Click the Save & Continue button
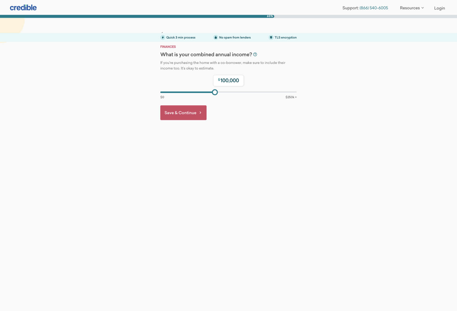Viewport: 457px width, 311px height. point(183,113)
